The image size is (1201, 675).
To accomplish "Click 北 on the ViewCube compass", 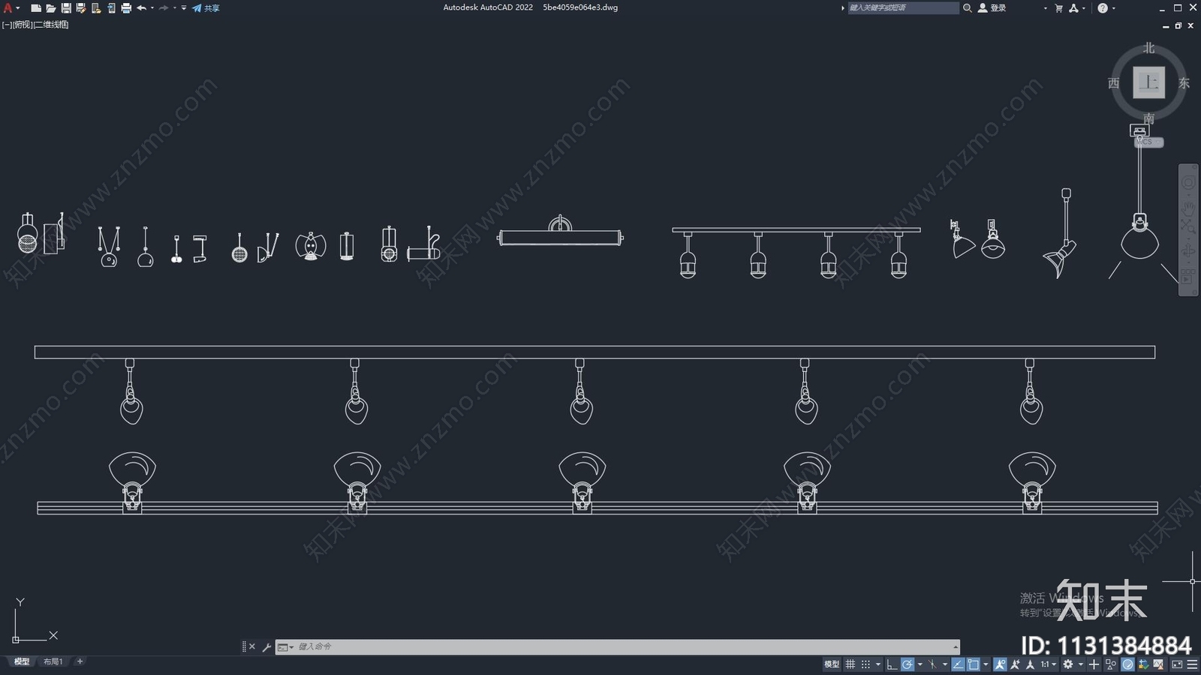I will point(1148,48).
